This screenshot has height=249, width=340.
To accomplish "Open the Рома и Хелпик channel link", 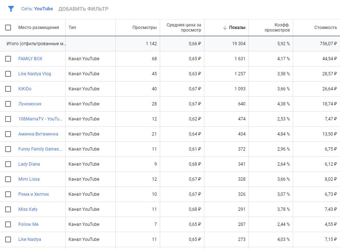I will pos(34,194).
